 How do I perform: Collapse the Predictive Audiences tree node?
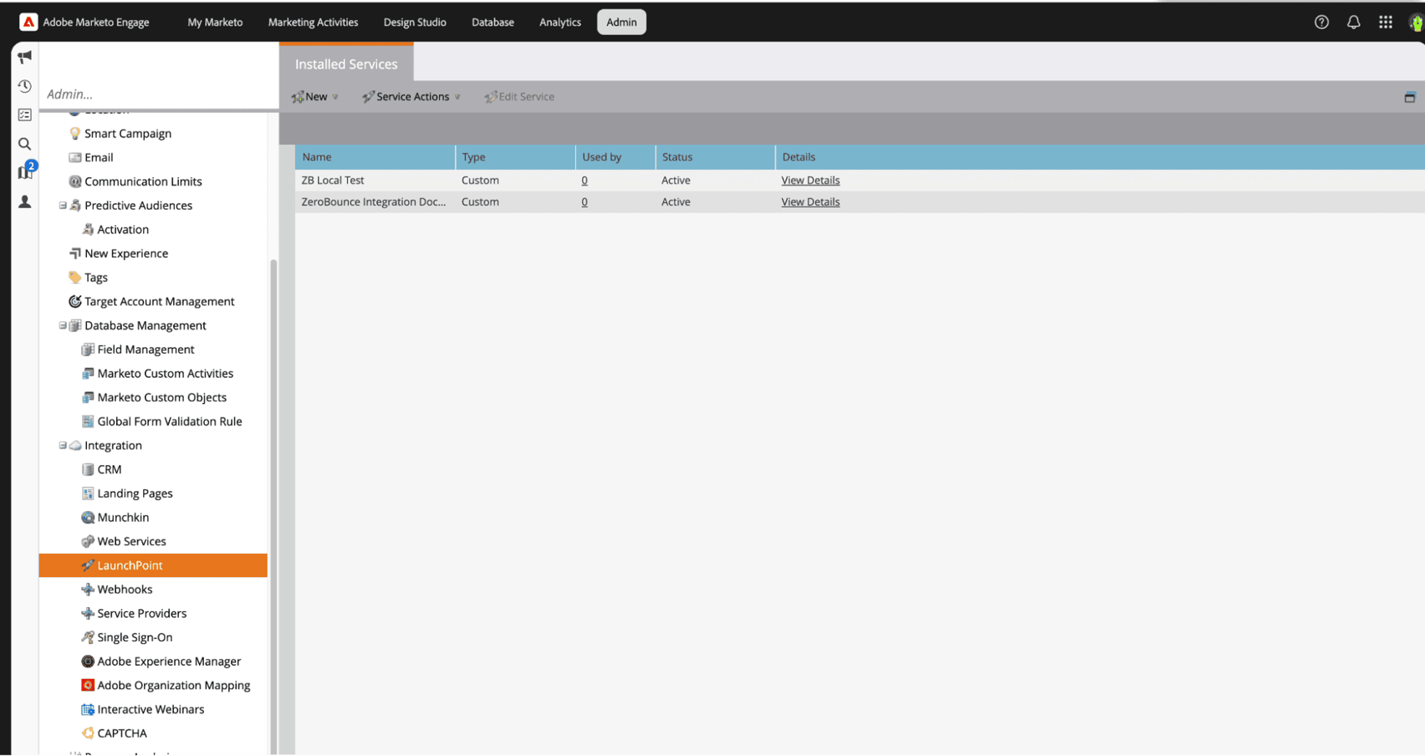coord(63,206)
